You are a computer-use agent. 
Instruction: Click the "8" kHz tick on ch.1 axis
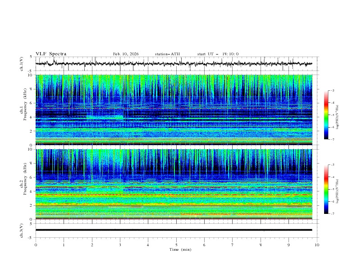[32, 89]
